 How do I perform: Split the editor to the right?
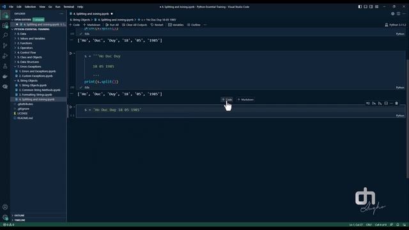click(398, 14)
